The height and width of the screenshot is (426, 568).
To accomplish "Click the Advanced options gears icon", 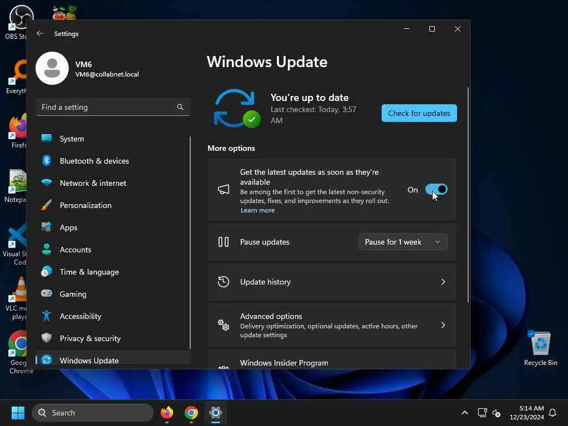I will (224, 325).
